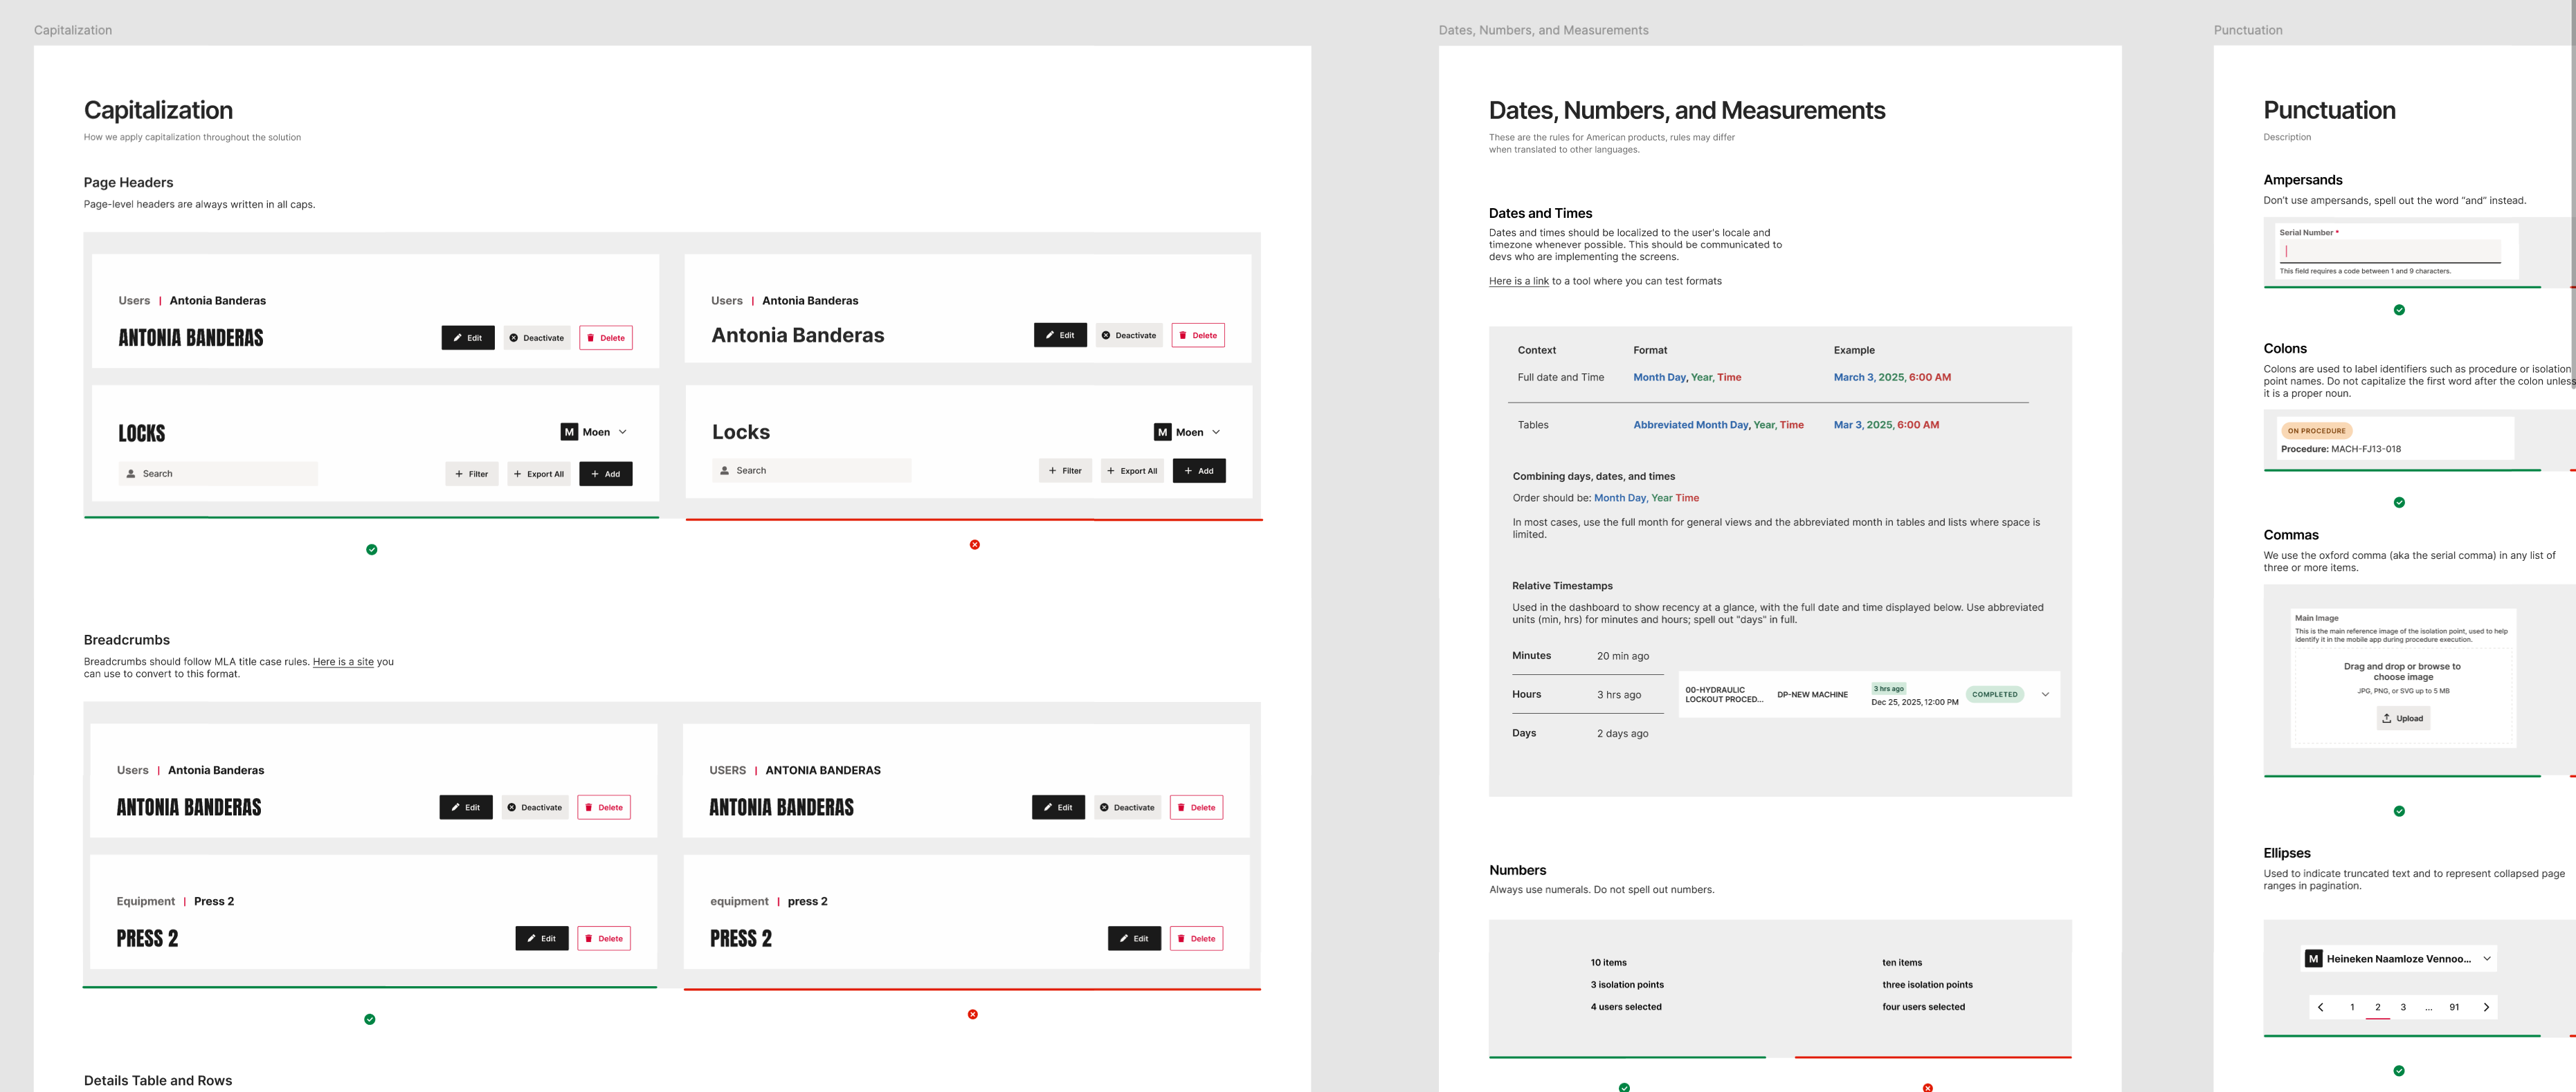This screenshot has height=1092, width=2576.
Task: Click 'Dec 25, 2025, 12:00 PM' timestamp
Action: pos(1914,703)
